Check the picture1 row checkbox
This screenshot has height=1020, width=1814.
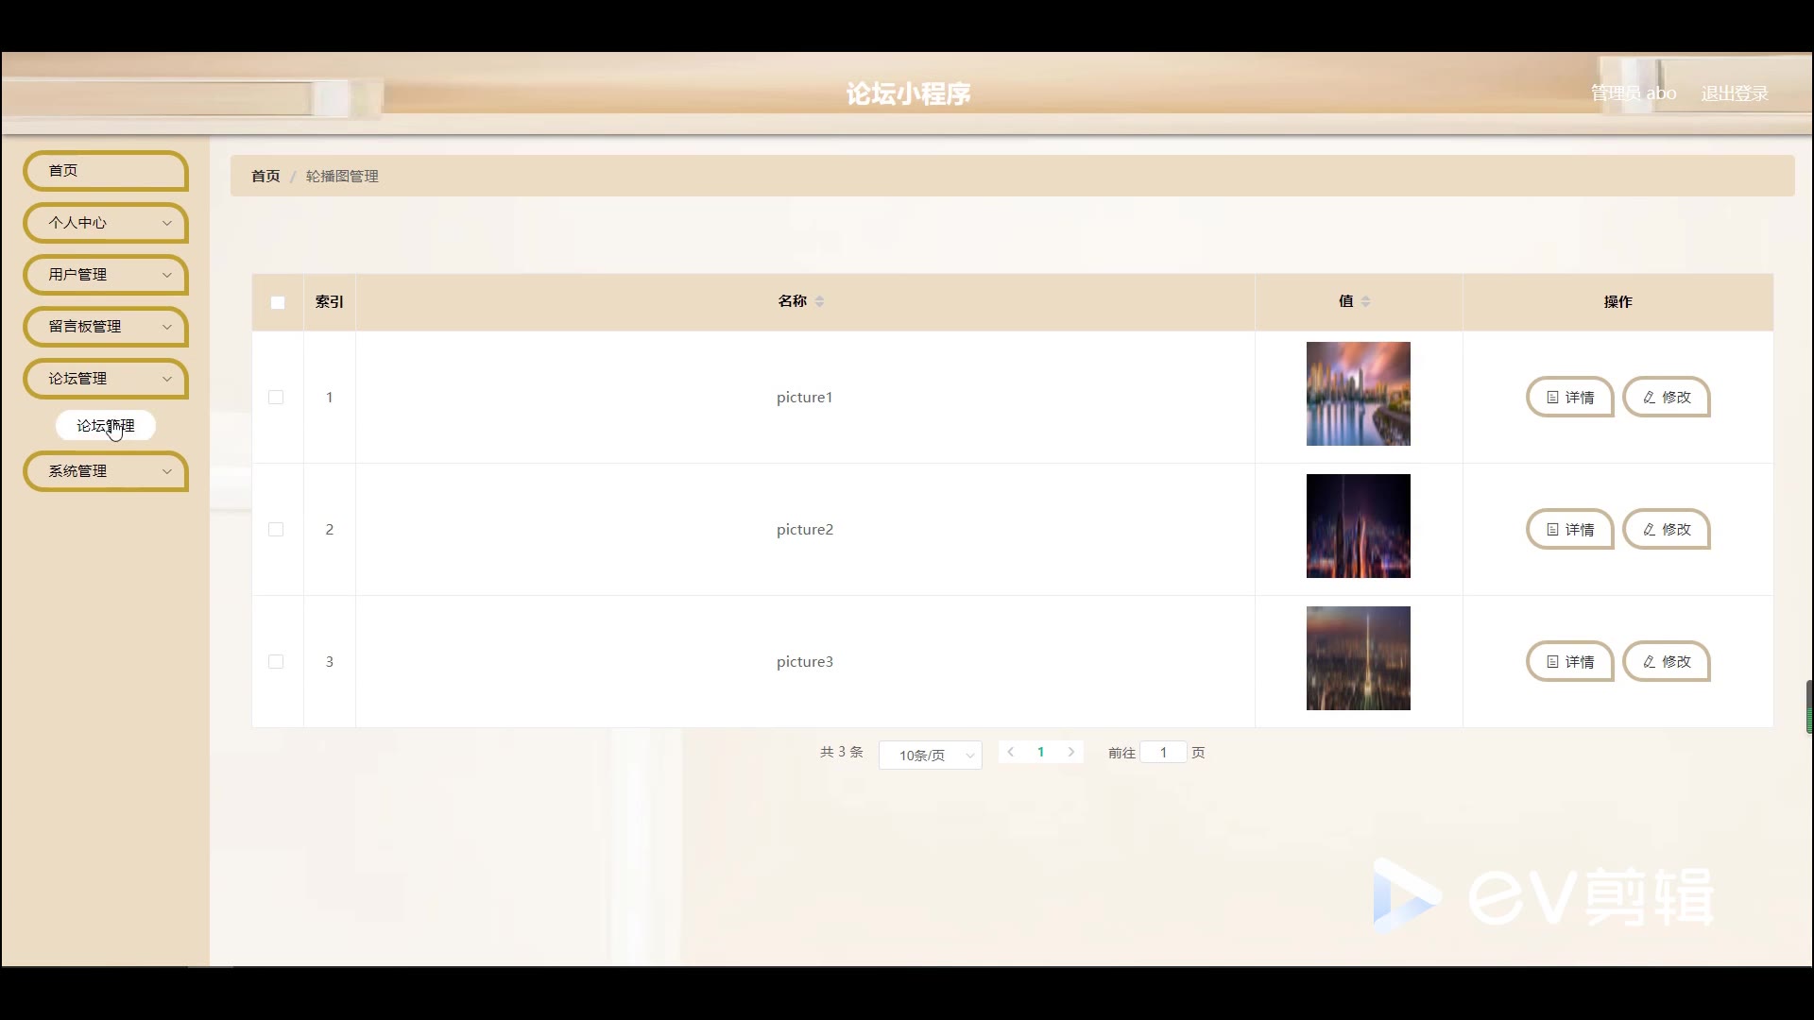click(x=276, y=398)
